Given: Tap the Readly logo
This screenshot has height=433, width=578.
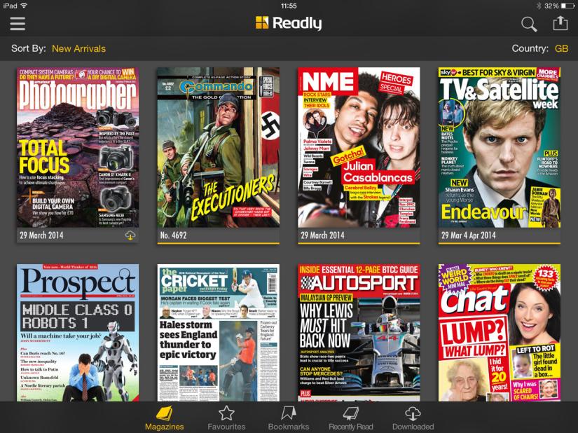Looking at the screenshot, I should 289,22.
